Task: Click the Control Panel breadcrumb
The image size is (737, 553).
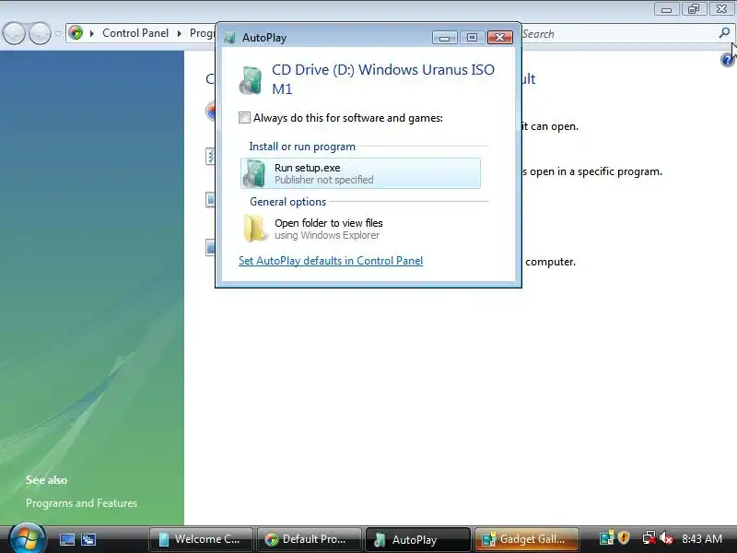Action: click(x=135, y=33)
